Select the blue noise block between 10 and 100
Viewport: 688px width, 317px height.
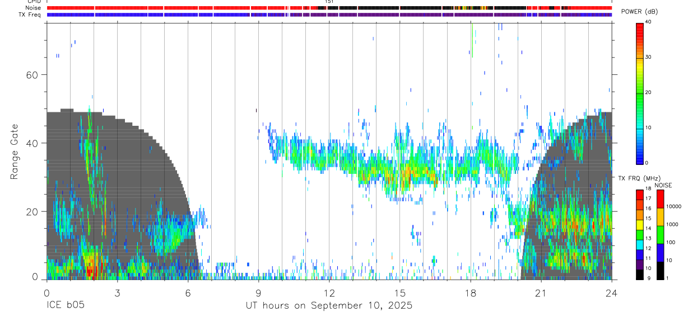(659, 253)
